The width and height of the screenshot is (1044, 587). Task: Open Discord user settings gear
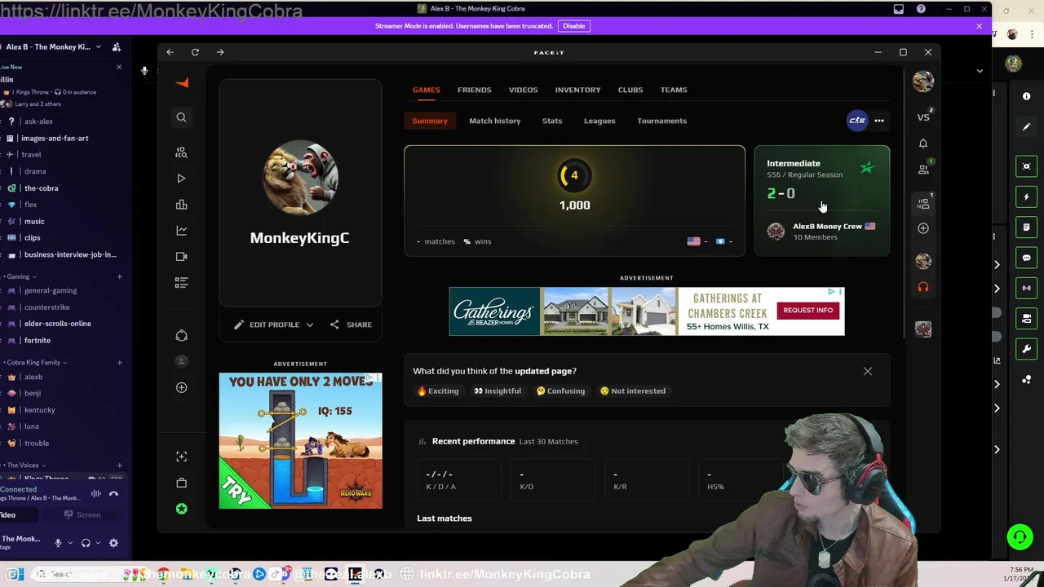(113, 543)
